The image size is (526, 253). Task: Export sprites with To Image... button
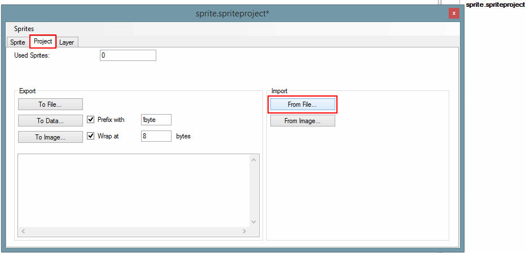click(50, 137)
